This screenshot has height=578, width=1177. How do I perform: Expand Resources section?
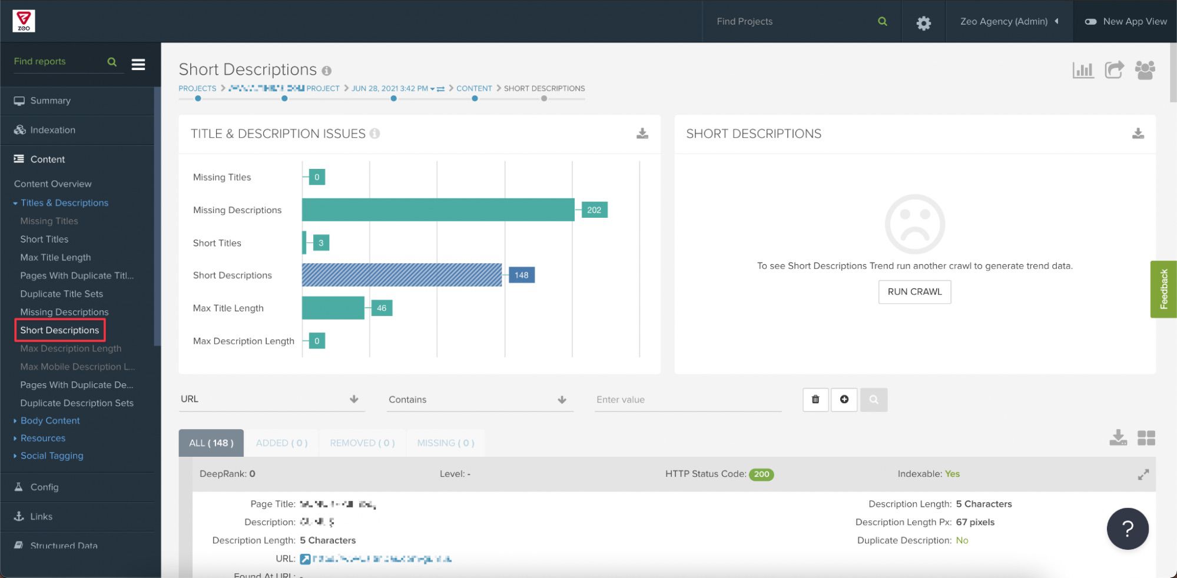point(39,439)
